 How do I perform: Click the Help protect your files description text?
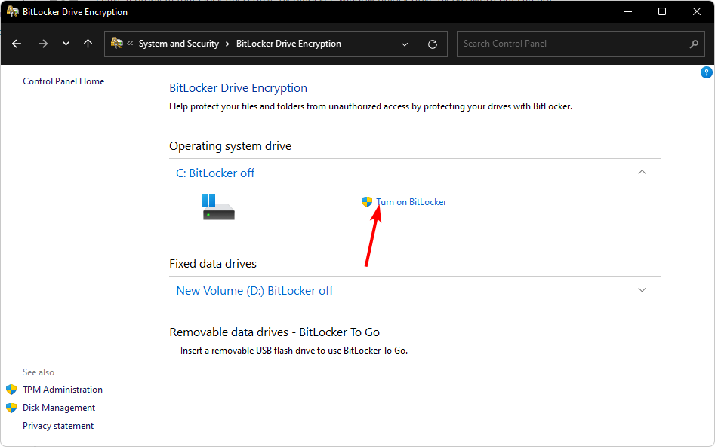[x=371, y=106]
